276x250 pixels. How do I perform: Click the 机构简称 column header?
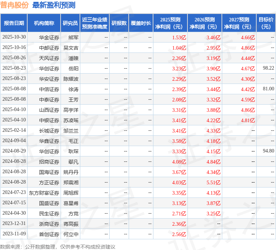(x=44, y=23)
